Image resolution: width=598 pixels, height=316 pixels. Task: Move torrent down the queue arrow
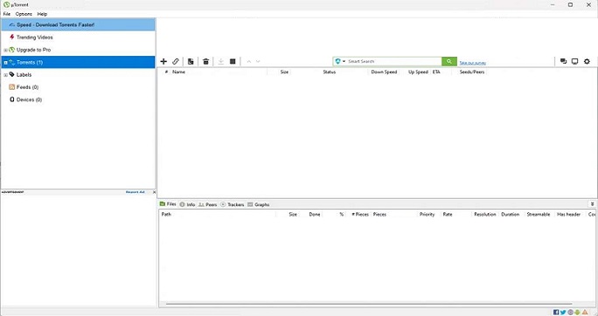pos(258,61)
